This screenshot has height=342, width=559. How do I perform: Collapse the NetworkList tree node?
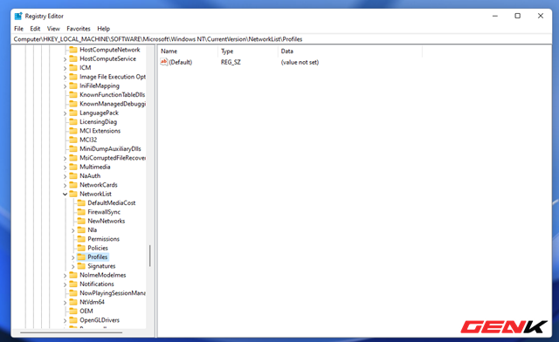65,195
